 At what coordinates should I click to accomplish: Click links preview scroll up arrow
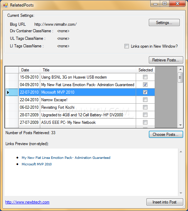[181, 152]
